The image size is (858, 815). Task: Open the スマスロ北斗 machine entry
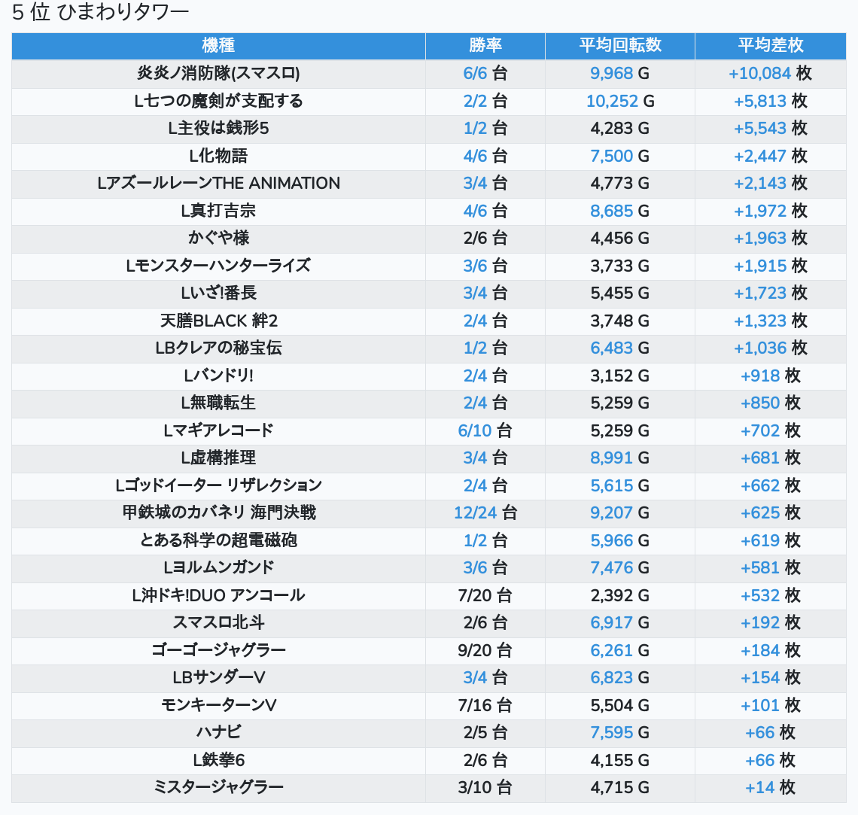218,622
